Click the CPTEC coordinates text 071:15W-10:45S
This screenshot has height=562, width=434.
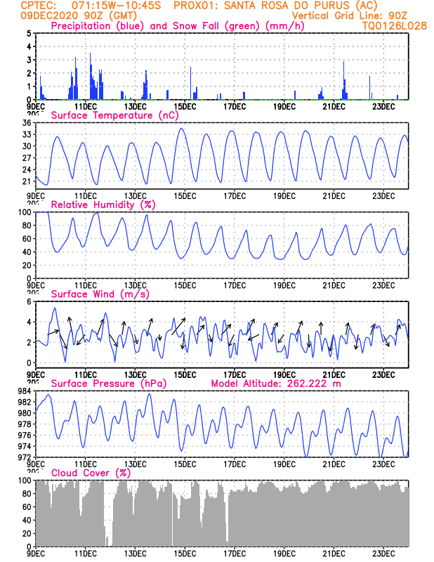tap(116, 6)
